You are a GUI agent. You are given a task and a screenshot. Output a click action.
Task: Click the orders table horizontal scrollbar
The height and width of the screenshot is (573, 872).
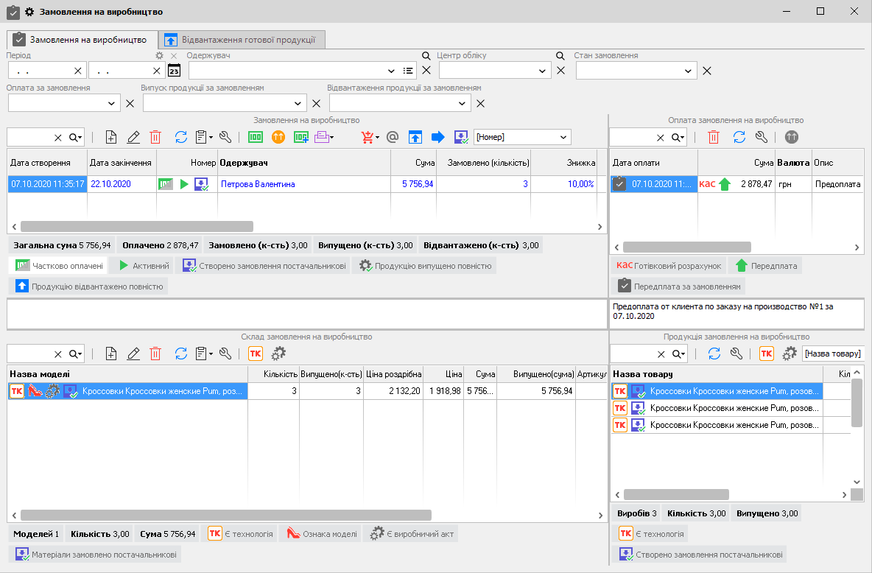136,227
